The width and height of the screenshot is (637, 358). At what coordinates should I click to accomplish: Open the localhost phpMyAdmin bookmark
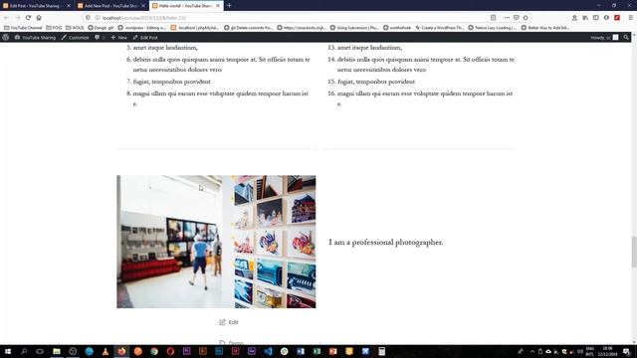pyautogui.click(x=195, y=28)
